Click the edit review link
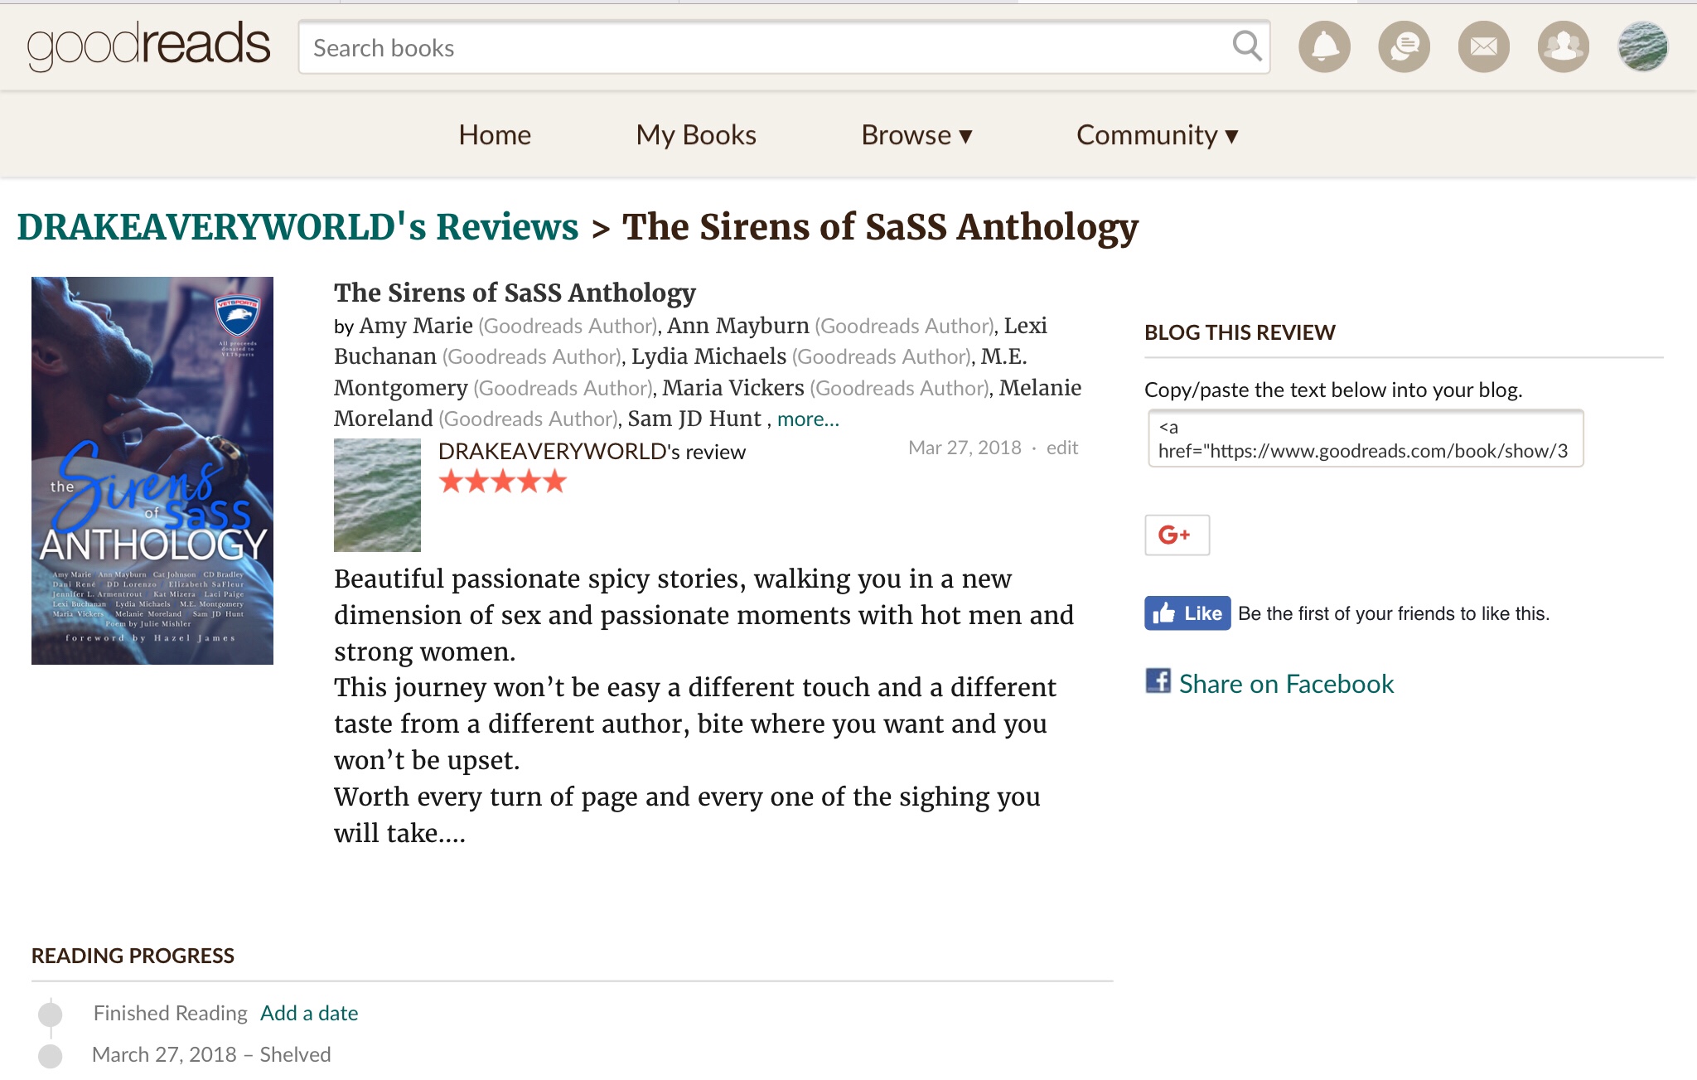This screenshot has width=1697, height=1080. pyautogui.click(x=1061, y=448)
